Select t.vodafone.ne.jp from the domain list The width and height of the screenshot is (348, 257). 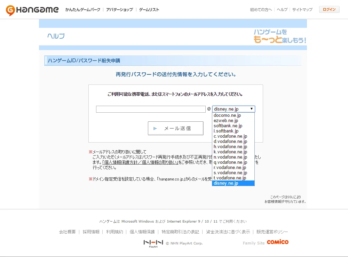[233, 178]
